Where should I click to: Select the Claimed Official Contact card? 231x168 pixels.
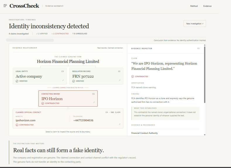click(68, 118)
